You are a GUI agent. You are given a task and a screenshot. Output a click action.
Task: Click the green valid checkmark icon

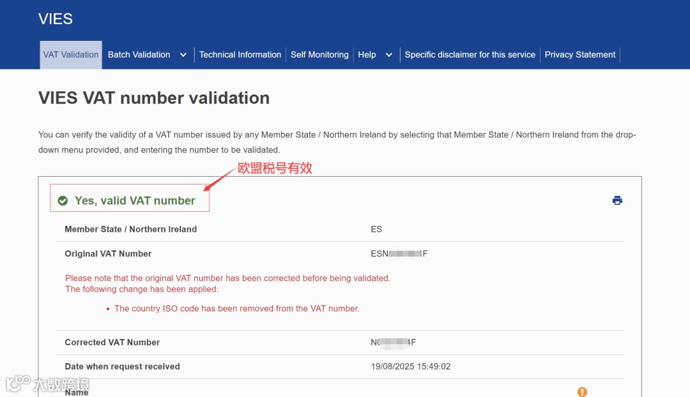[63, 201]
